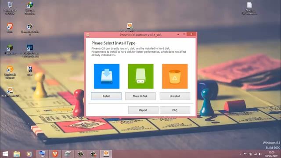The height and width of the screenshot is (158, 281).
Task: Switch to Phoenix OS Installer in the taskbar
Action: click(x=106, y=154)
